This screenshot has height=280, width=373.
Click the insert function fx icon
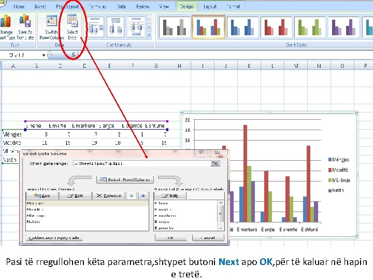pos(74,55)
